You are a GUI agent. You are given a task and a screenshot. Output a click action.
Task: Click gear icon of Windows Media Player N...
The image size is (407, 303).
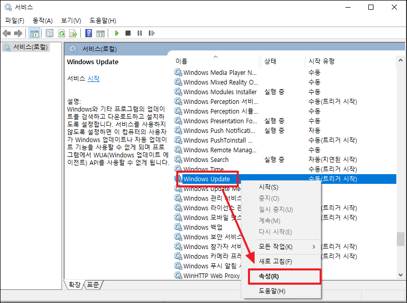(178, 72)
